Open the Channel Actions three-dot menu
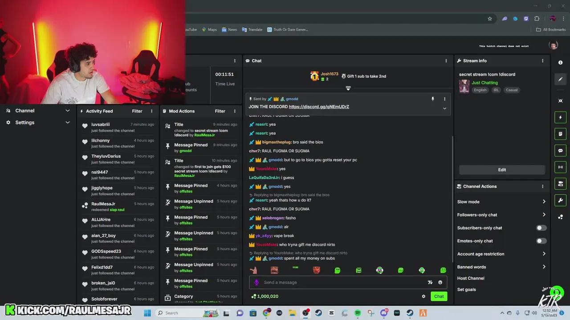This screenshot has height=320, width=570. pyautogui.click(x=542, y=187)
